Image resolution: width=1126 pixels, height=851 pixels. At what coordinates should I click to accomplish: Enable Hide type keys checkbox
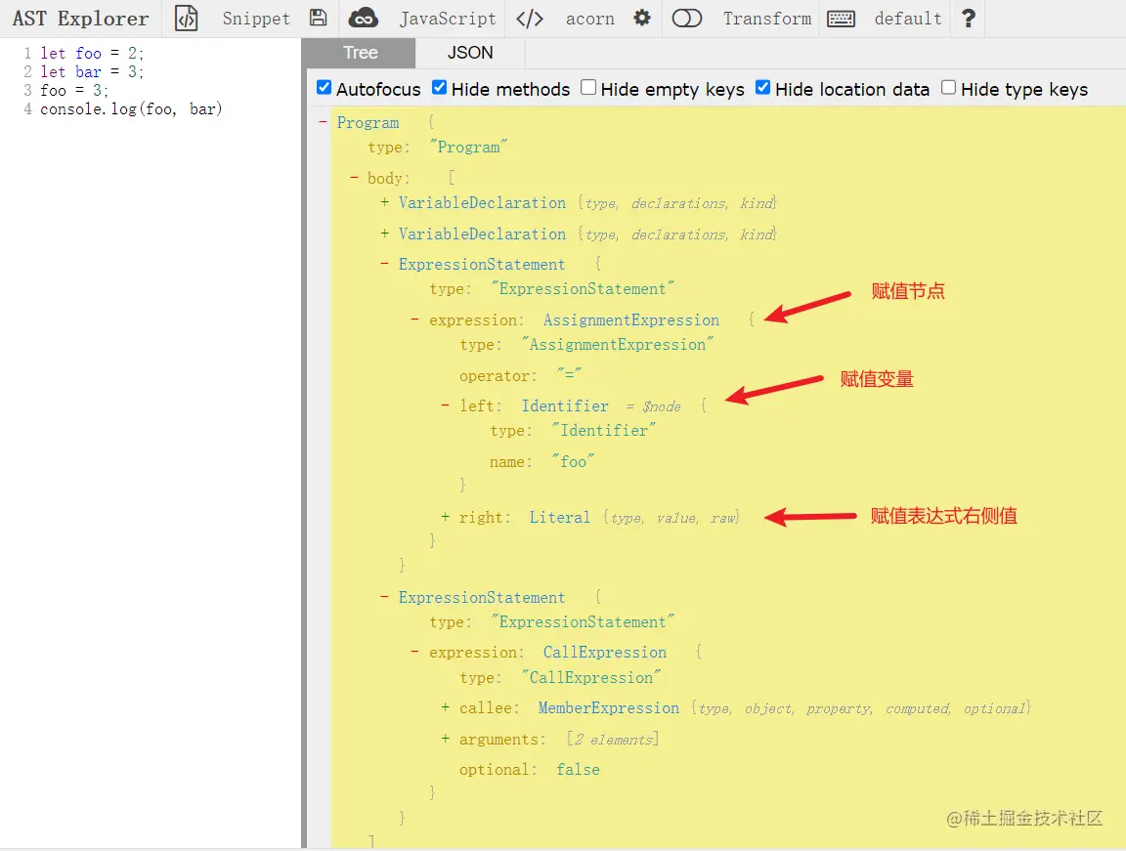[949, 88]
